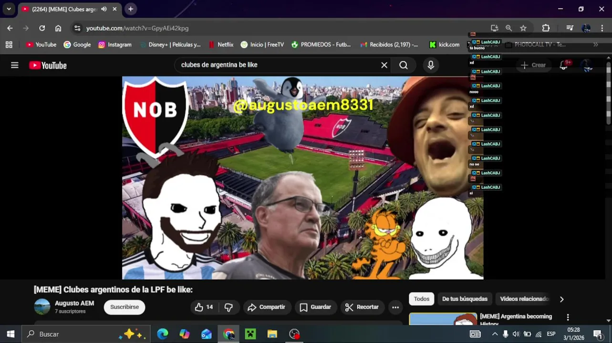Open the Disney+ bookmark
612x343 pixels.
coord(170,44)
